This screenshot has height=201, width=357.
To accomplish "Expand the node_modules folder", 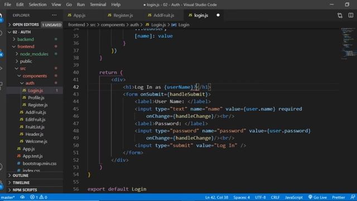I will pos(34,54).
